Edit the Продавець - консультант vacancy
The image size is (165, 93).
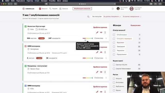pyautogui.click(x=97, y=72)
